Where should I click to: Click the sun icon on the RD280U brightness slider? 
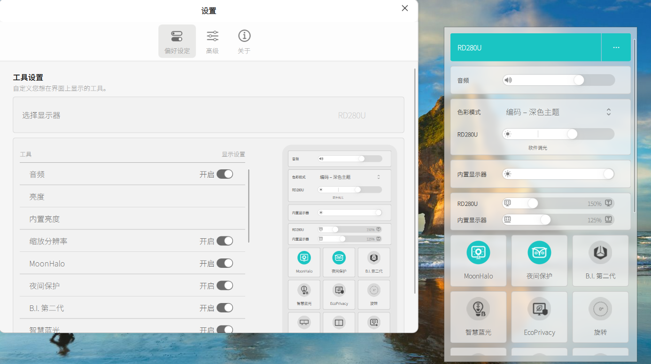click(507, 134)
